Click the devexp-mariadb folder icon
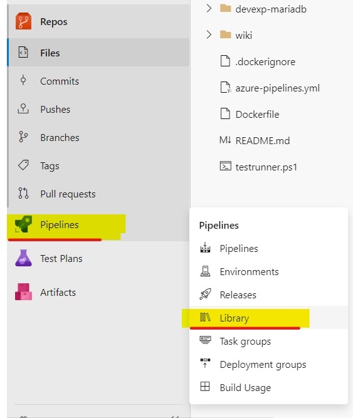Image resolution: width=353 pixels, height=418 pixels. tap(225, 8)
